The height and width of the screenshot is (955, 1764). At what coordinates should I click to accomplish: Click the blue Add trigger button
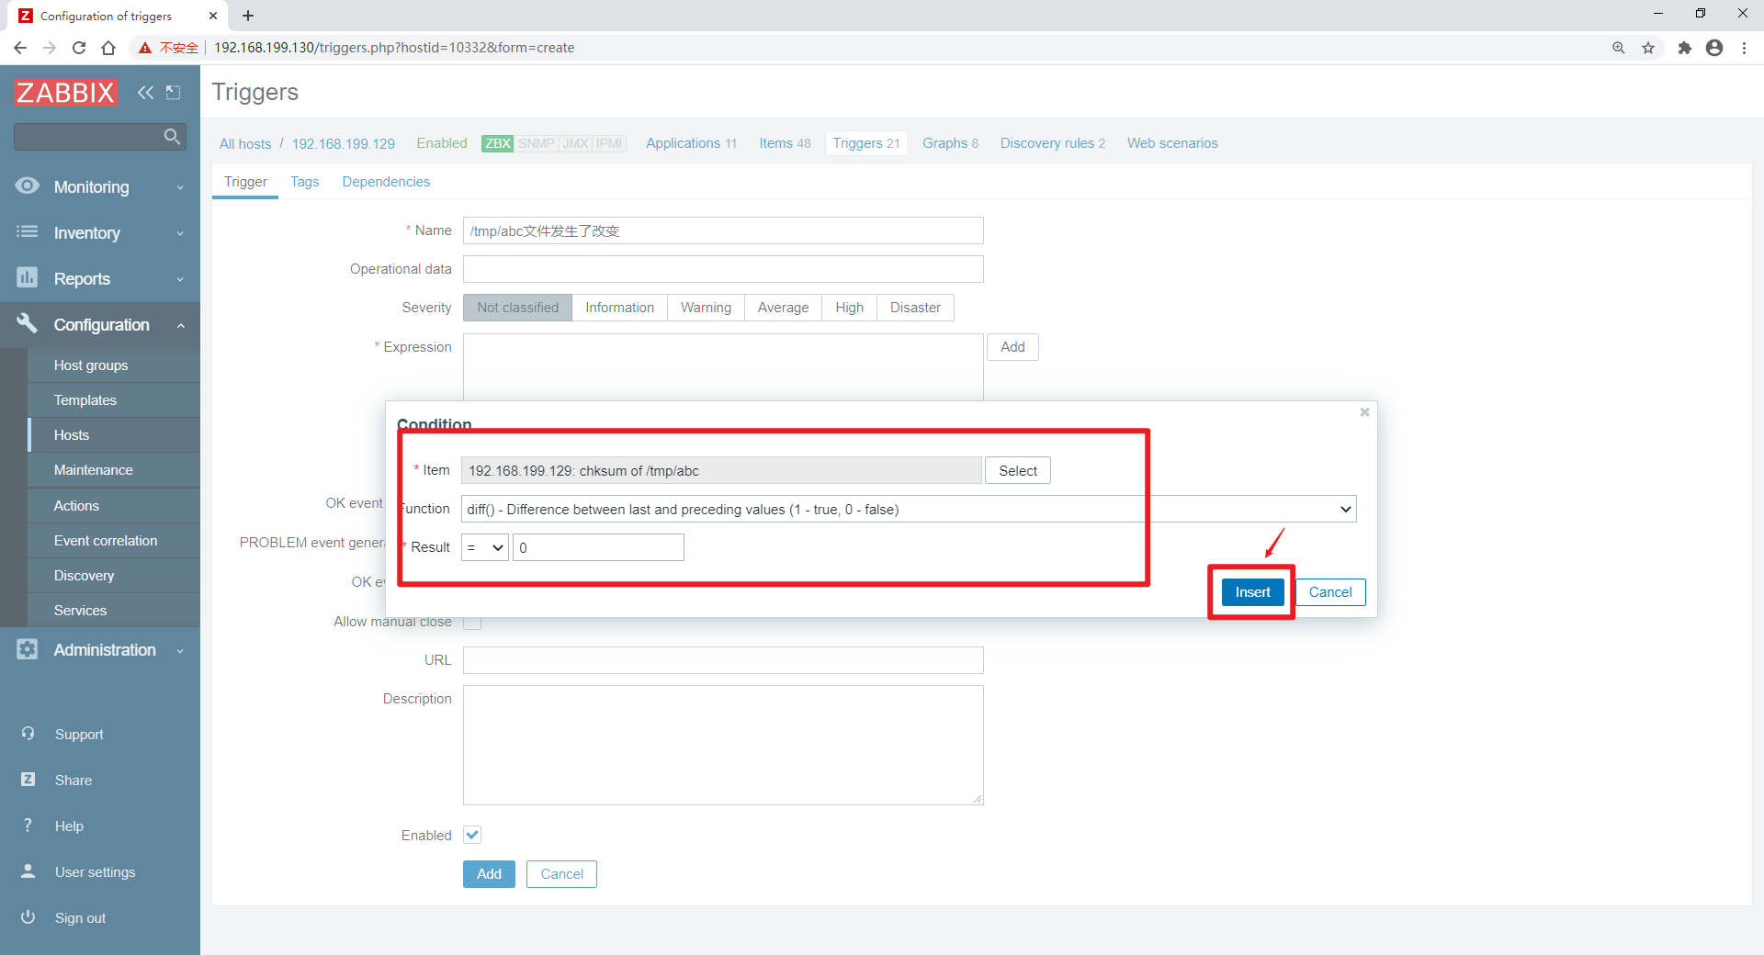[x=489, y=874]
